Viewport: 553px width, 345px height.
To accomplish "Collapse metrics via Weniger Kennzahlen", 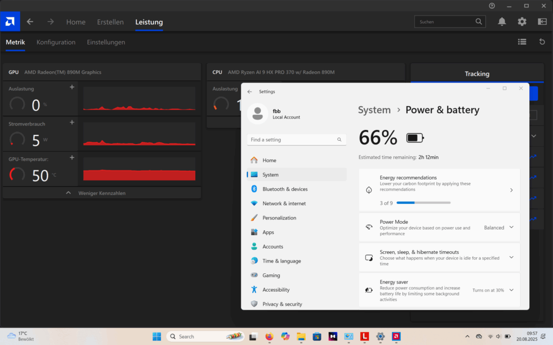I will point(102,192).
